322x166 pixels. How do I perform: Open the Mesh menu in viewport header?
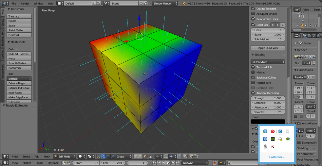point(47,157)
